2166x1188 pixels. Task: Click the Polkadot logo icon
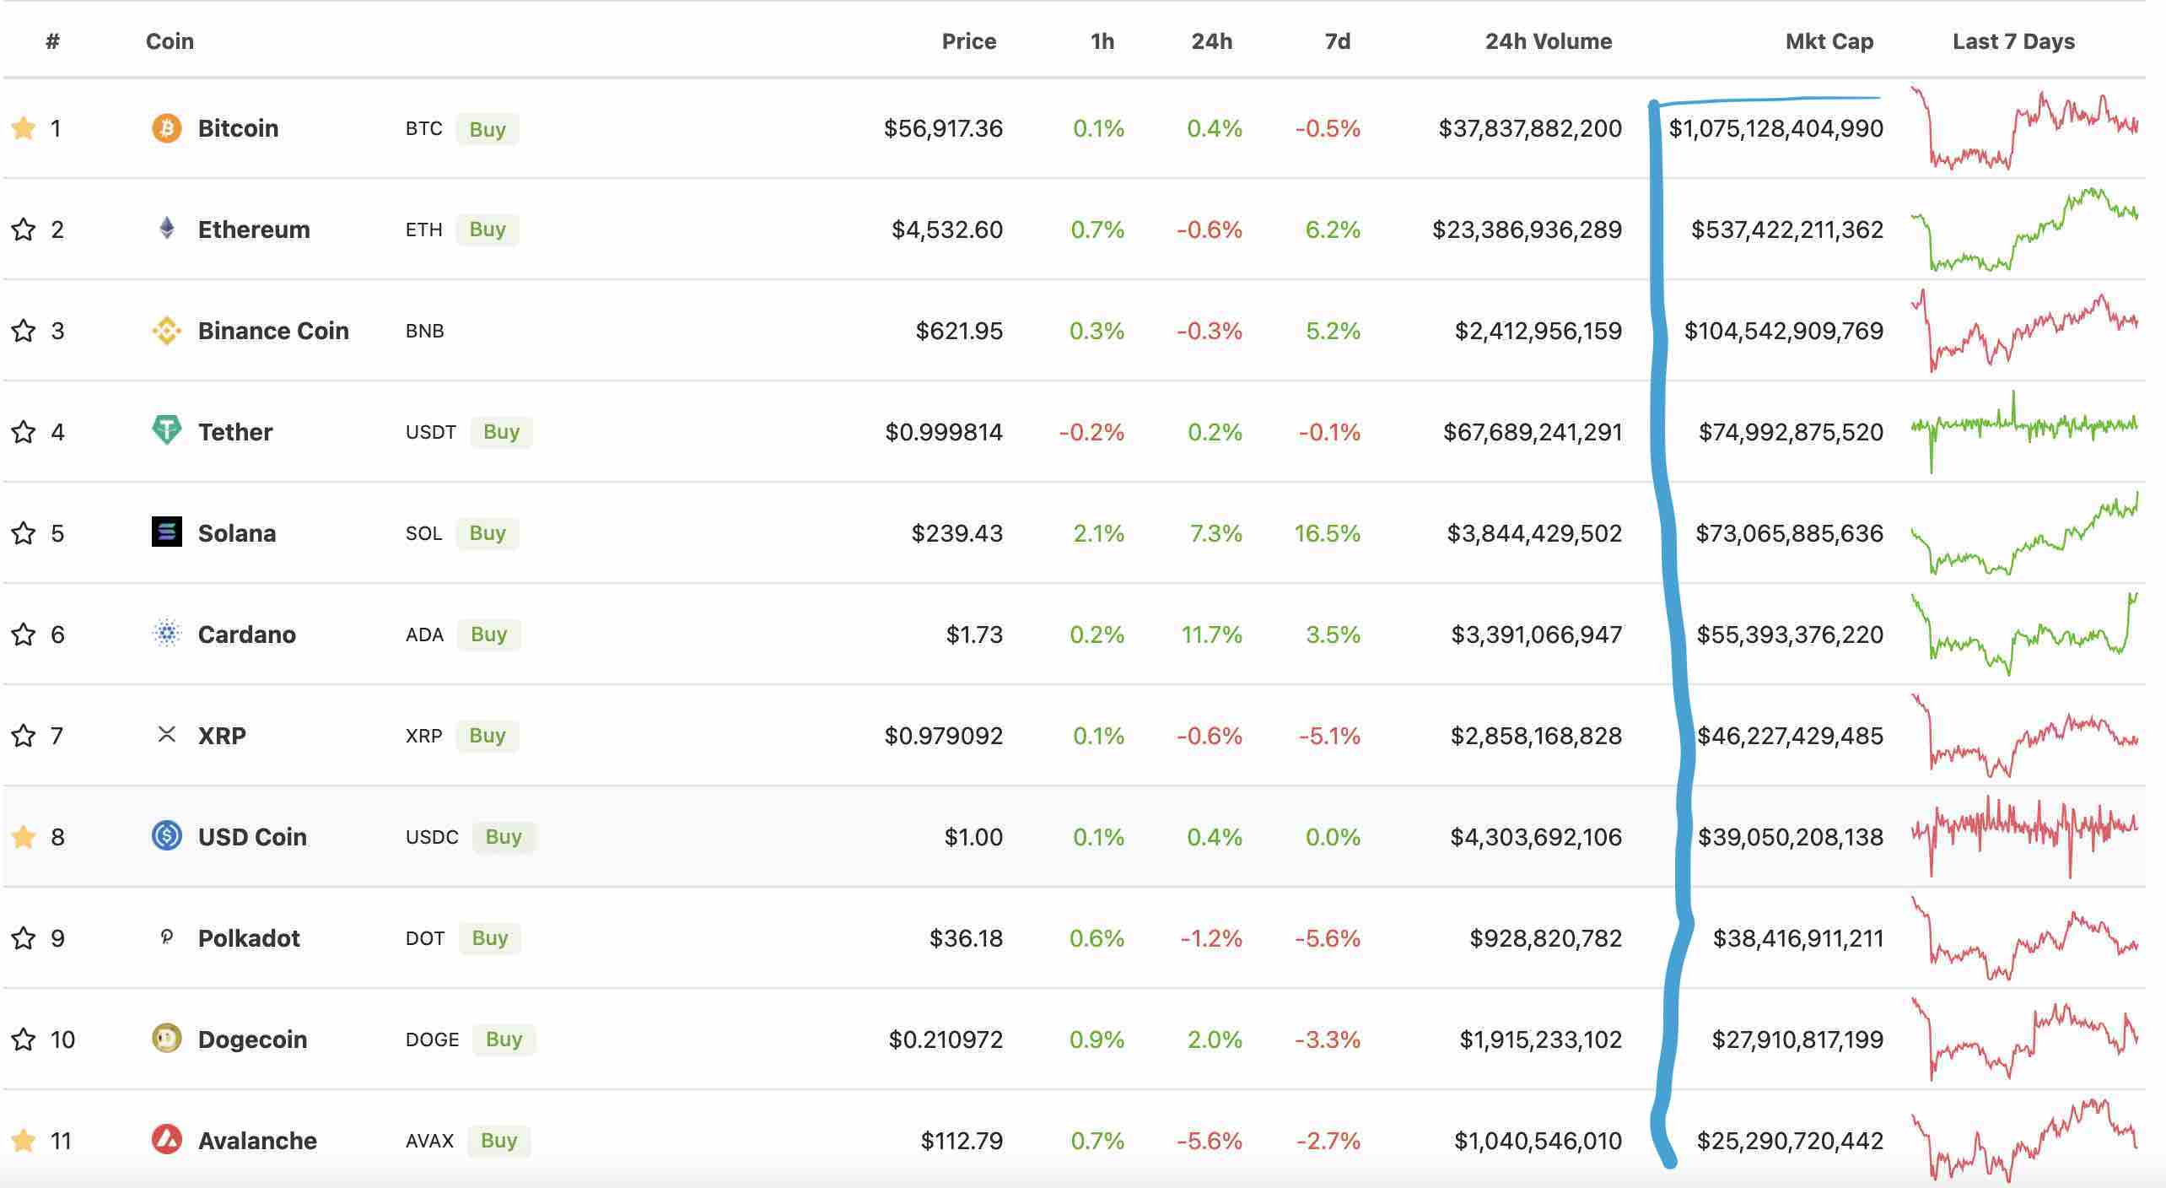[x=166, y=937]
